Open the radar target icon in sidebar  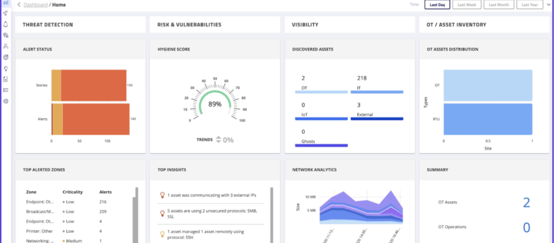[5, 57]
